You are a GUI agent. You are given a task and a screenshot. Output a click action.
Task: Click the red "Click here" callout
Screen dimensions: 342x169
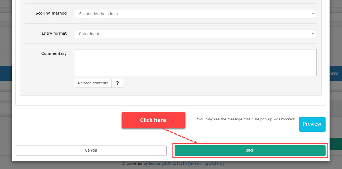[x=153, y=120]
